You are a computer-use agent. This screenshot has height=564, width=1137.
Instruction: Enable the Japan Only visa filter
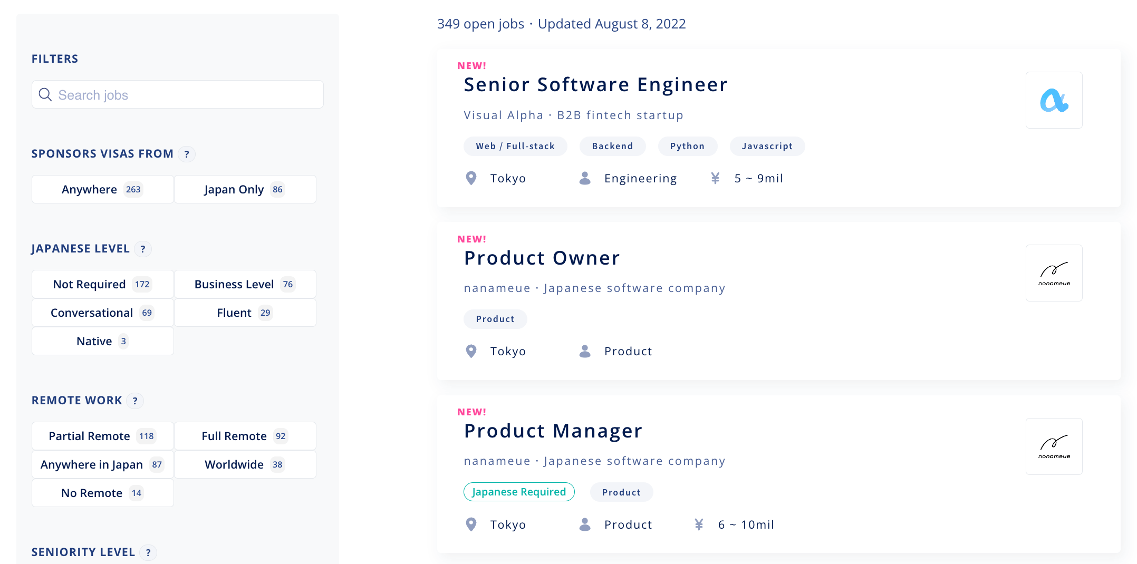click(245, 189)
